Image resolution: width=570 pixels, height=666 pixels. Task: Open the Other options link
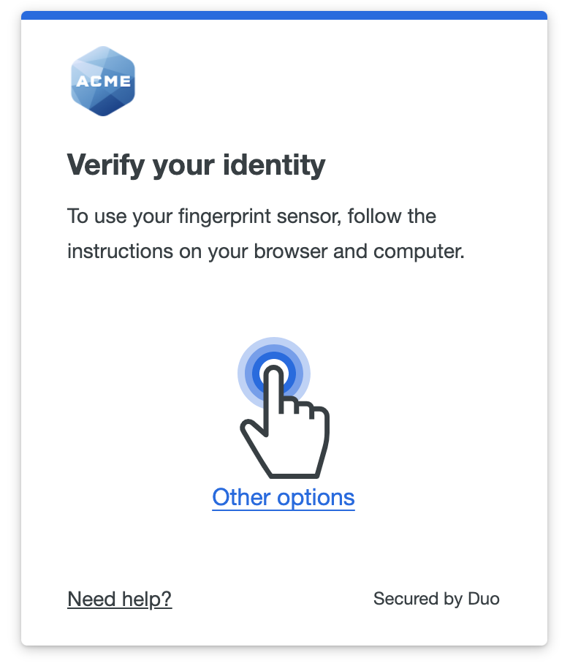pyautogui.click(x=284, y=497)
